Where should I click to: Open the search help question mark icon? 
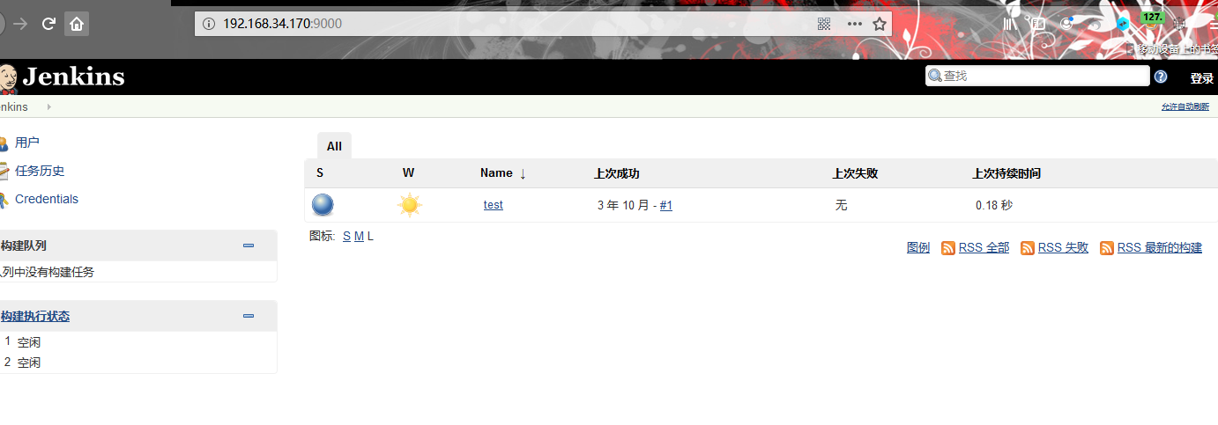point(1161,77)
